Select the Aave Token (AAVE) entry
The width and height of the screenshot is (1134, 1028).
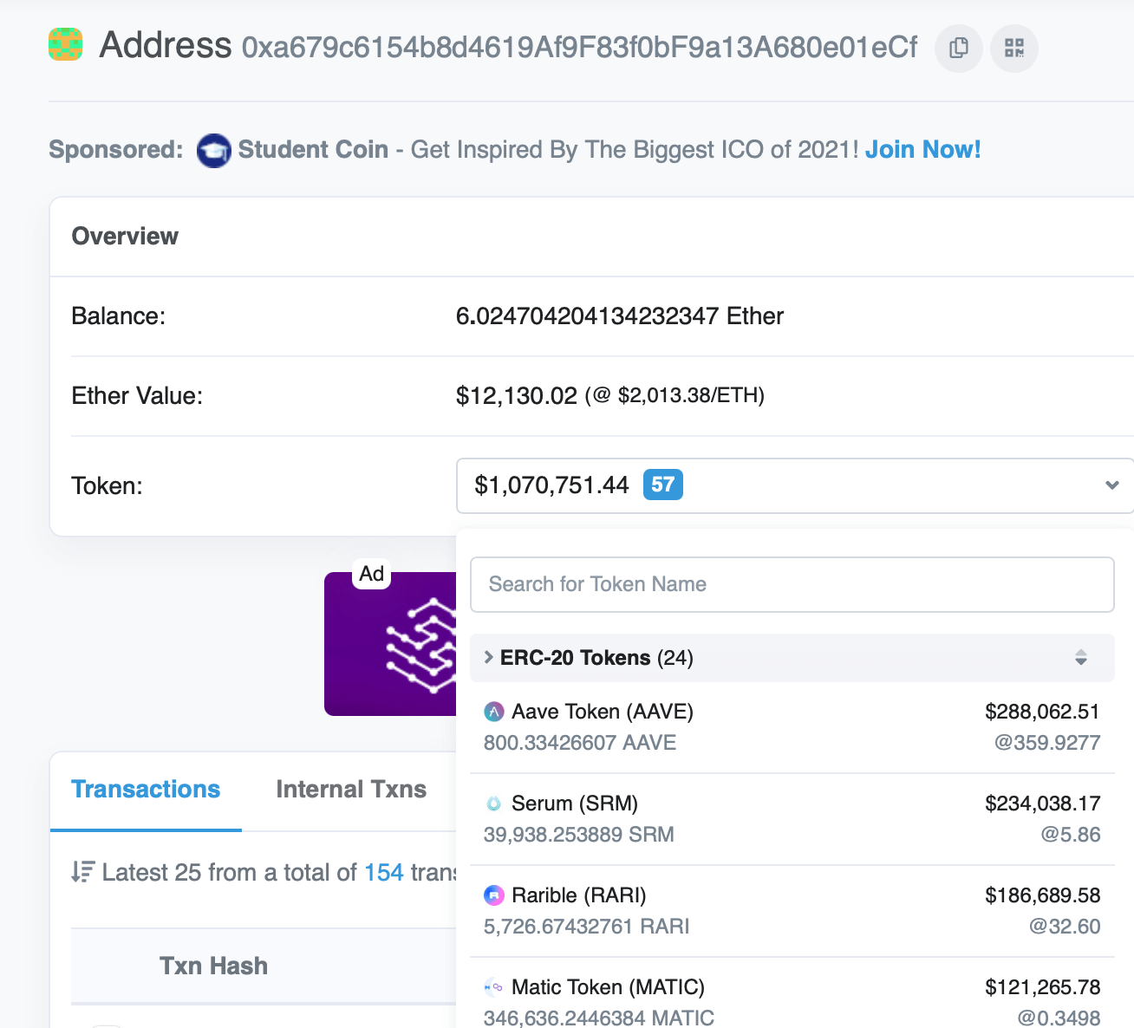pos(792,727)
